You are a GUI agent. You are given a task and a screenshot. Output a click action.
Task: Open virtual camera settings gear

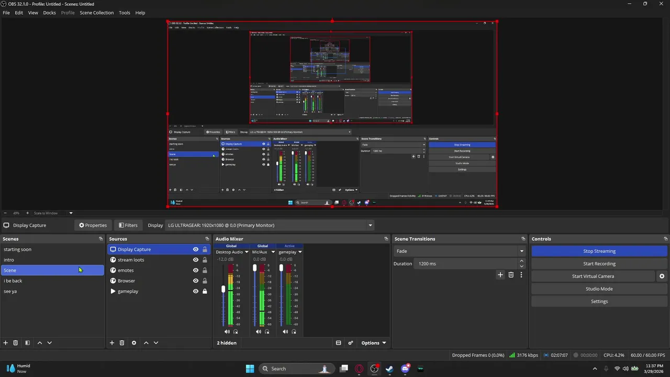(662, 276)
